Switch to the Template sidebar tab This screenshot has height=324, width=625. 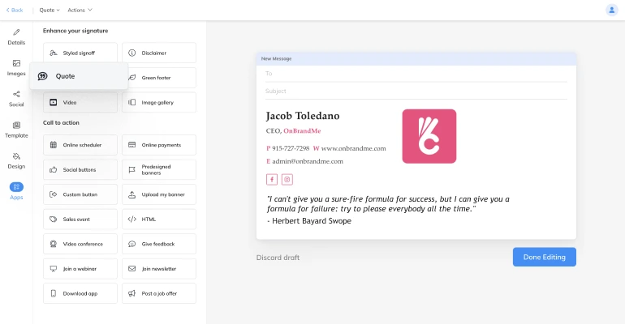pyautogui.click(x=16, y=130)
